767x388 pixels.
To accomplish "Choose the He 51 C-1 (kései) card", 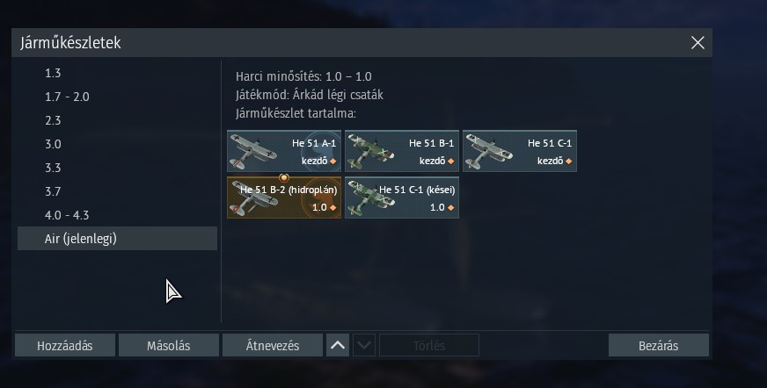I will click(402, 198).
